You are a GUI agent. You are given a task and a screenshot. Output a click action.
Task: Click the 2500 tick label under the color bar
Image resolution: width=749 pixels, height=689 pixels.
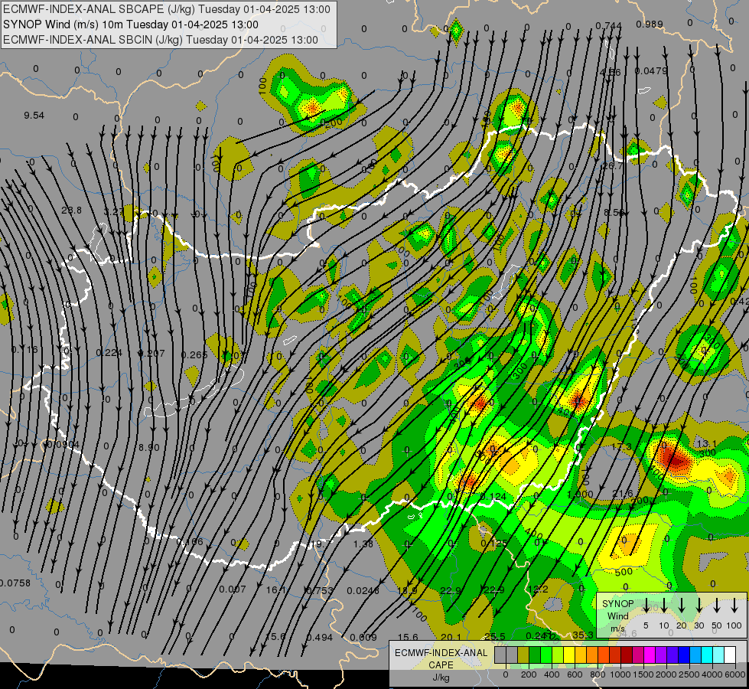click(x=689, y=674)
